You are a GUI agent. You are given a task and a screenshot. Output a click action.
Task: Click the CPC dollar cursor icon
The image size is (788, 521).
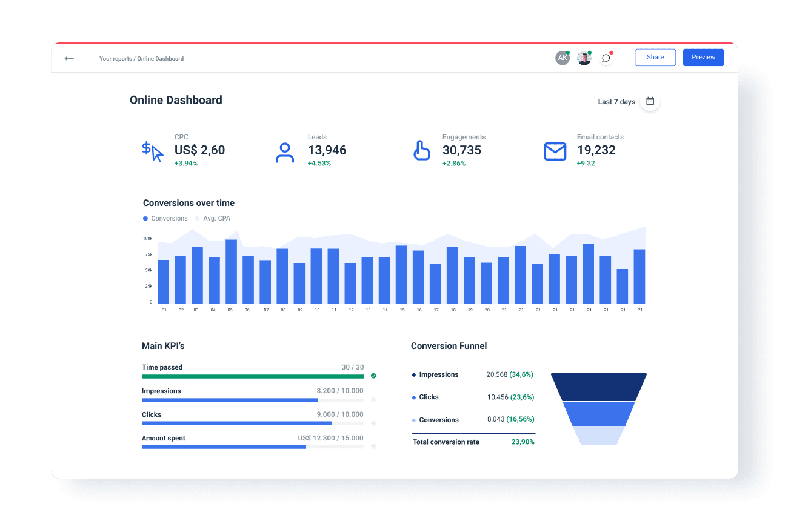point(153,150)
